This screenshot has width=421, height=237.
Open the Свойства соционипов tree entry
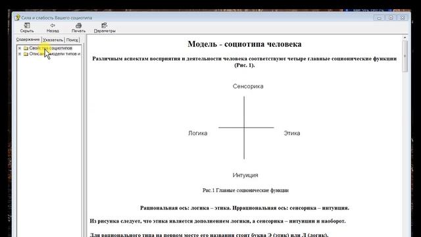(x=51, y=48)
